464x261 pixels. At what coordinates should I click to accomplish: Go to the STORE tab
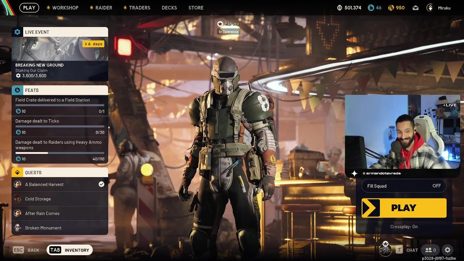[x=196, y=8]
